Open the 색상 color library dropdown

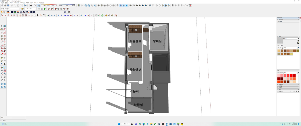[x=290, y=73]
